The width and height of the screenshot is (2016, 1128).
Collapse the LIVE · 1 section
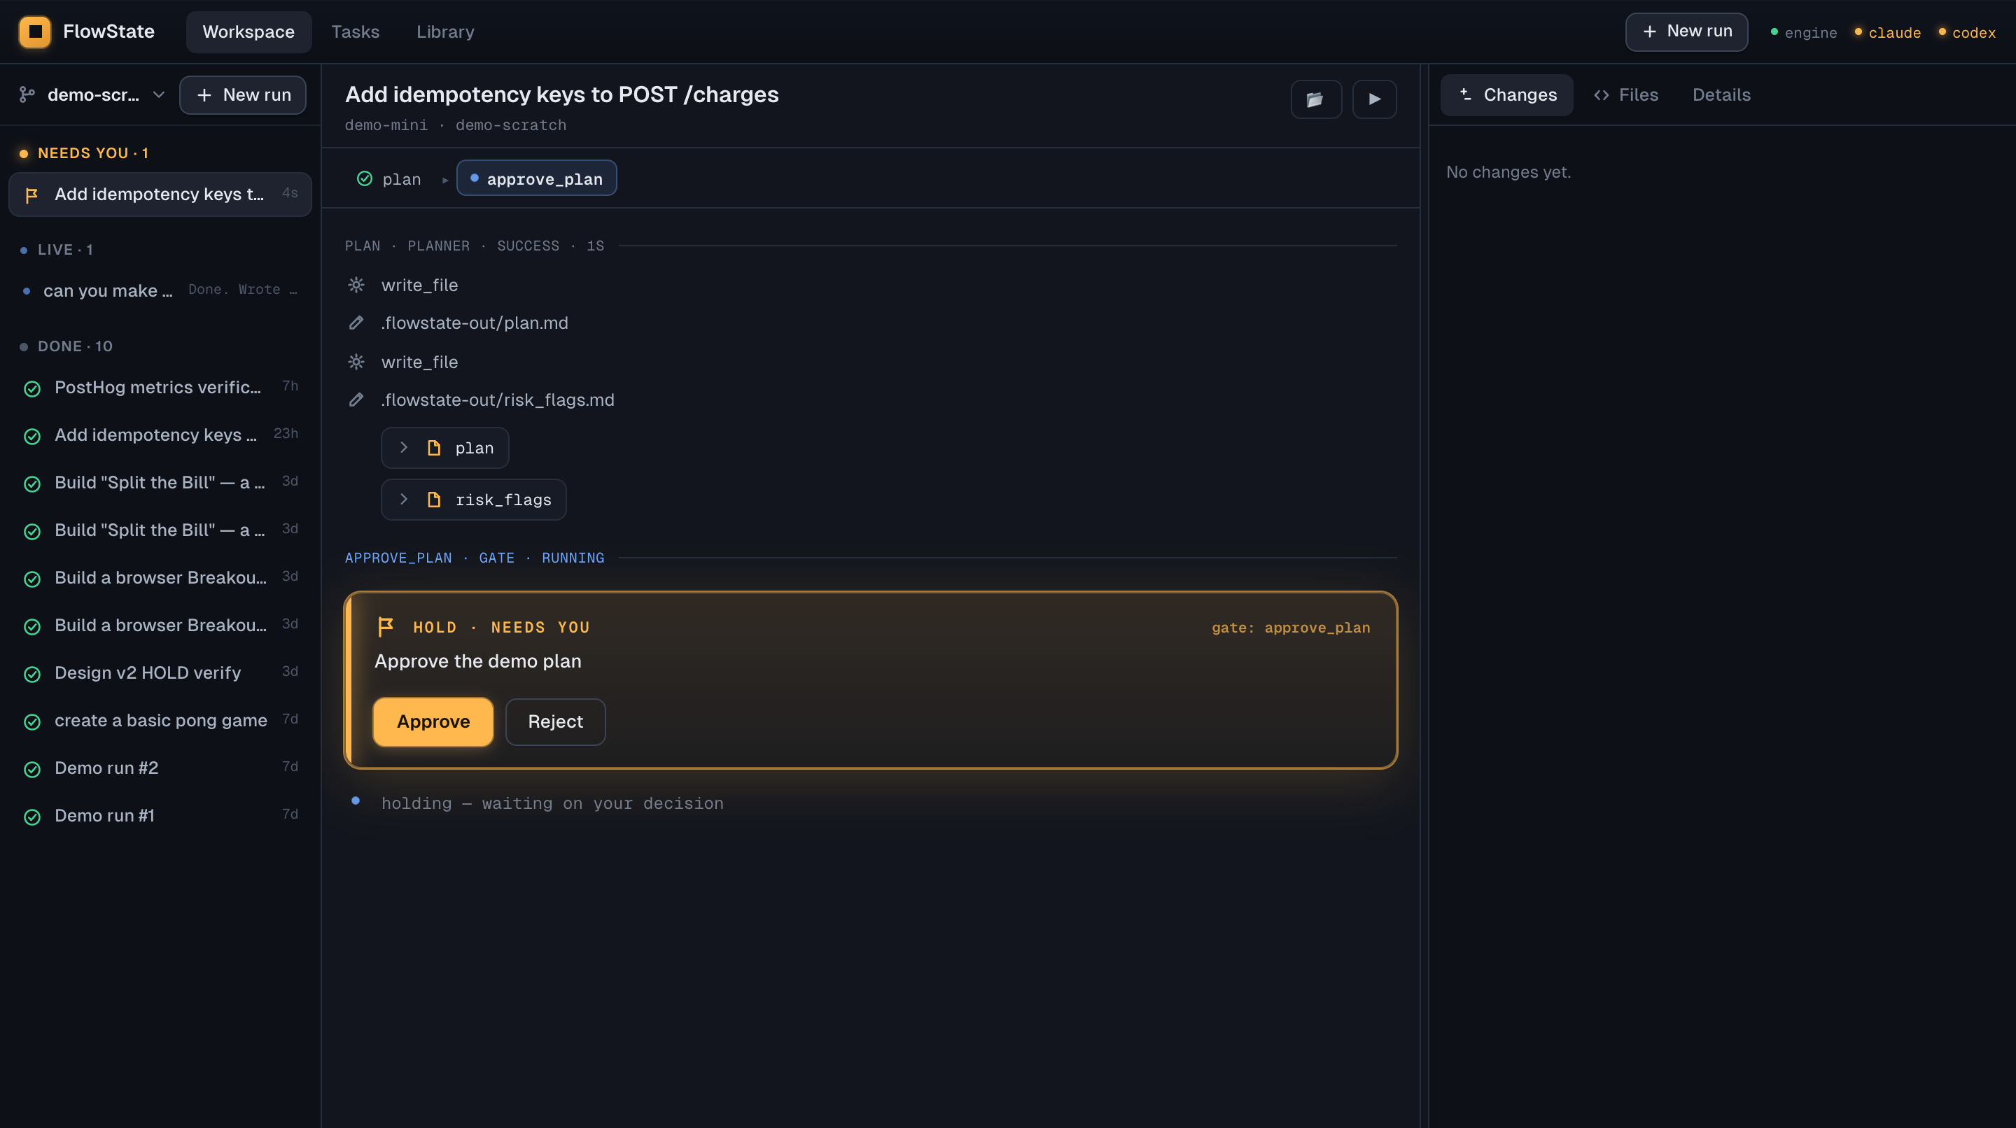56,250
